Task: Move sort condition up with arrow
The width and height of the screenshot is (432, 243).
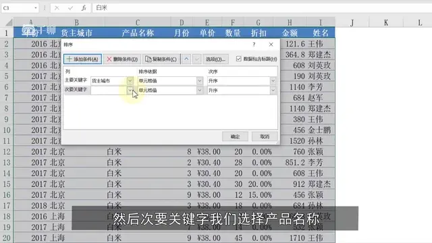Action: tap(186, 59)
